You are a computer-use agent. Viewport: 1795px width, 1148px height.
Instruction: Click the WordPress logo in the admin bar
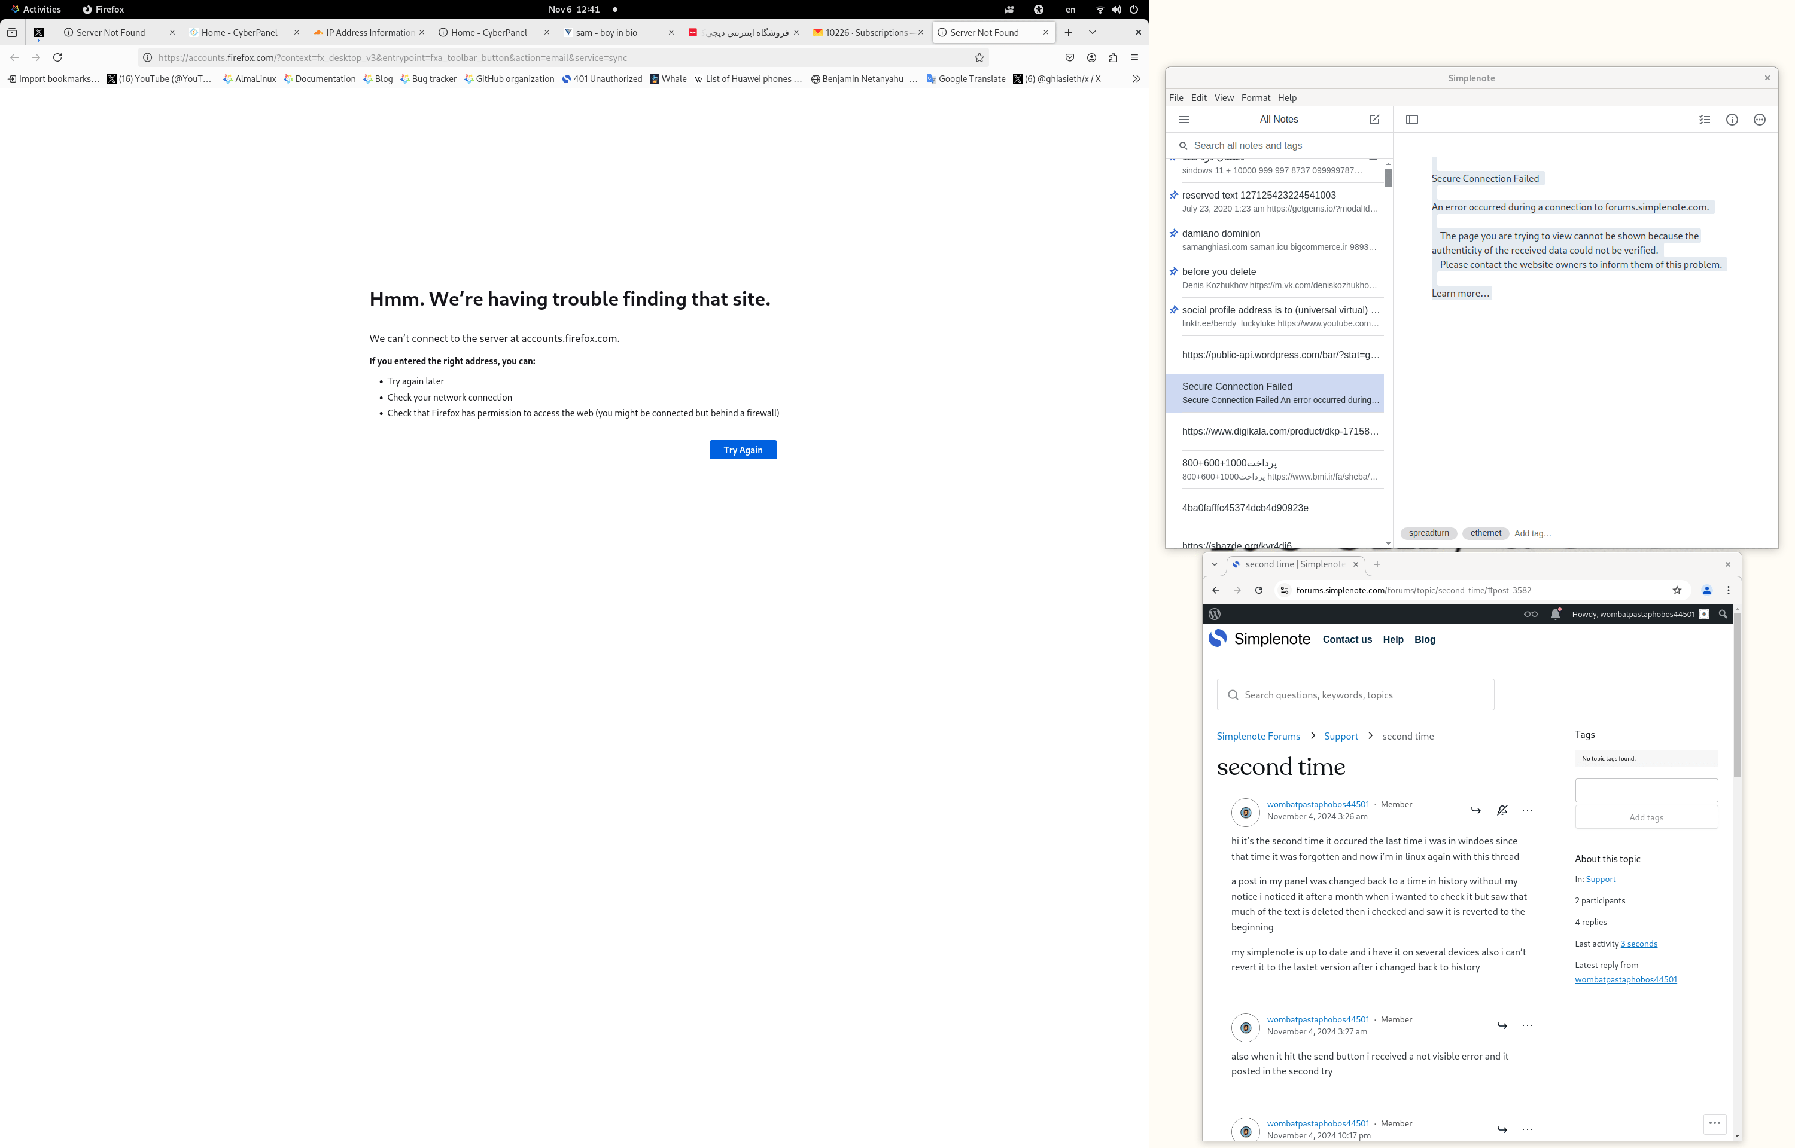[1215, 614]
